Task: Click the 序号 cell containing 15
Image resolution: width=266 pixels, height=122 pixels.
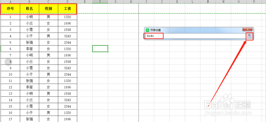Action: coord(11,106)
